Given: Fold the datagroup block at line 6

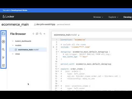Looking at the screenshot, I should pyautogui.click(x=58, y=52).
